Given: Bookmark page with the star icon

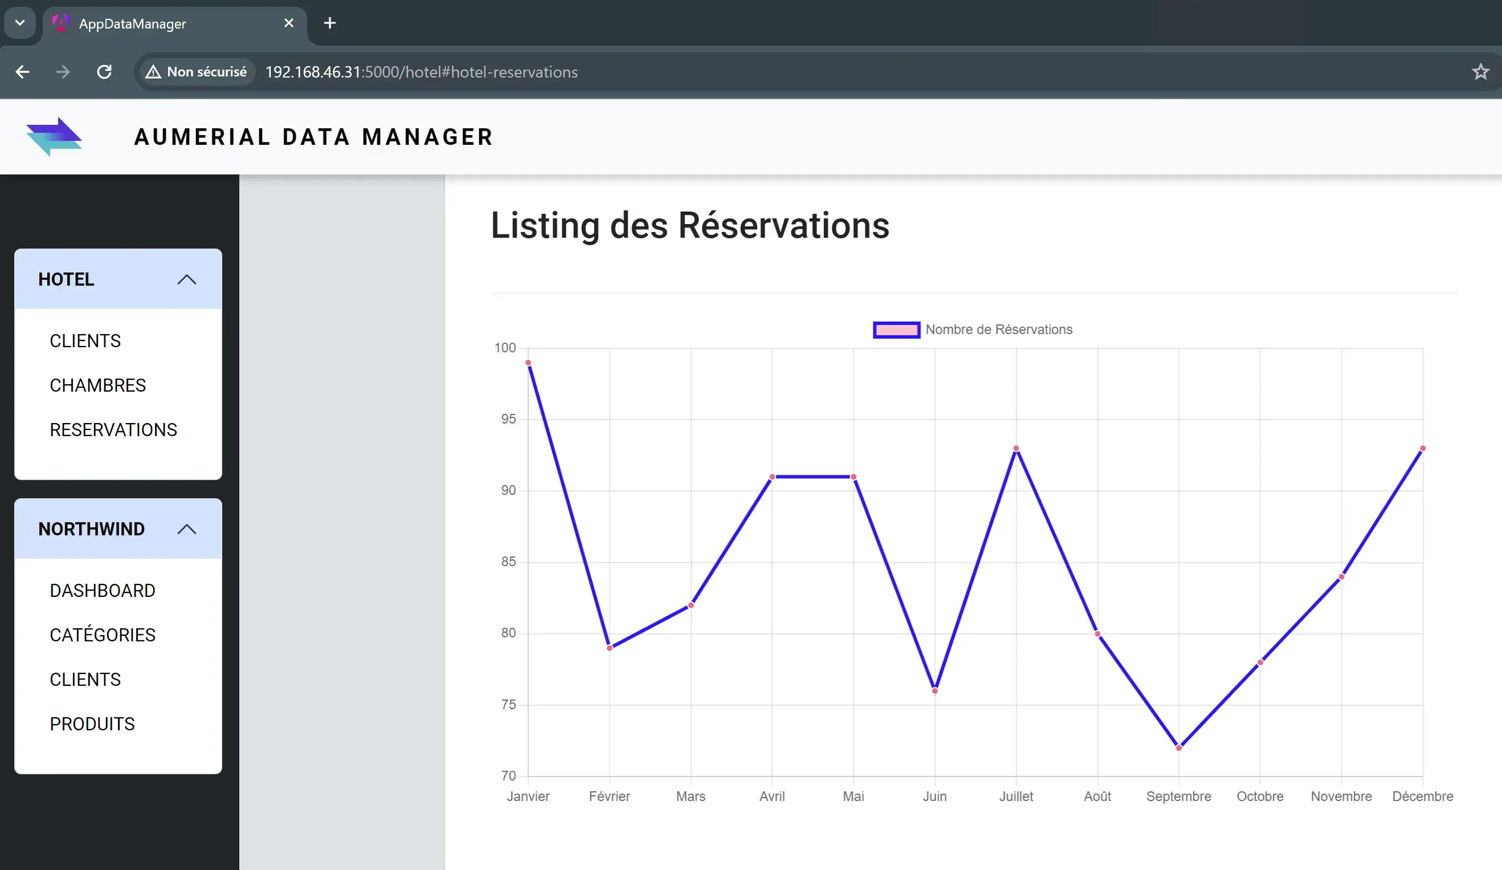Looking at the screenshot, I should (x=1480, y=72).
